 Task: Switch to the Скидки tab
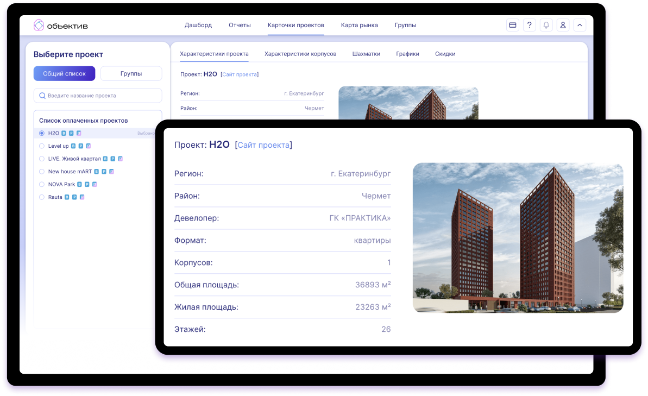tap(445, 54)
